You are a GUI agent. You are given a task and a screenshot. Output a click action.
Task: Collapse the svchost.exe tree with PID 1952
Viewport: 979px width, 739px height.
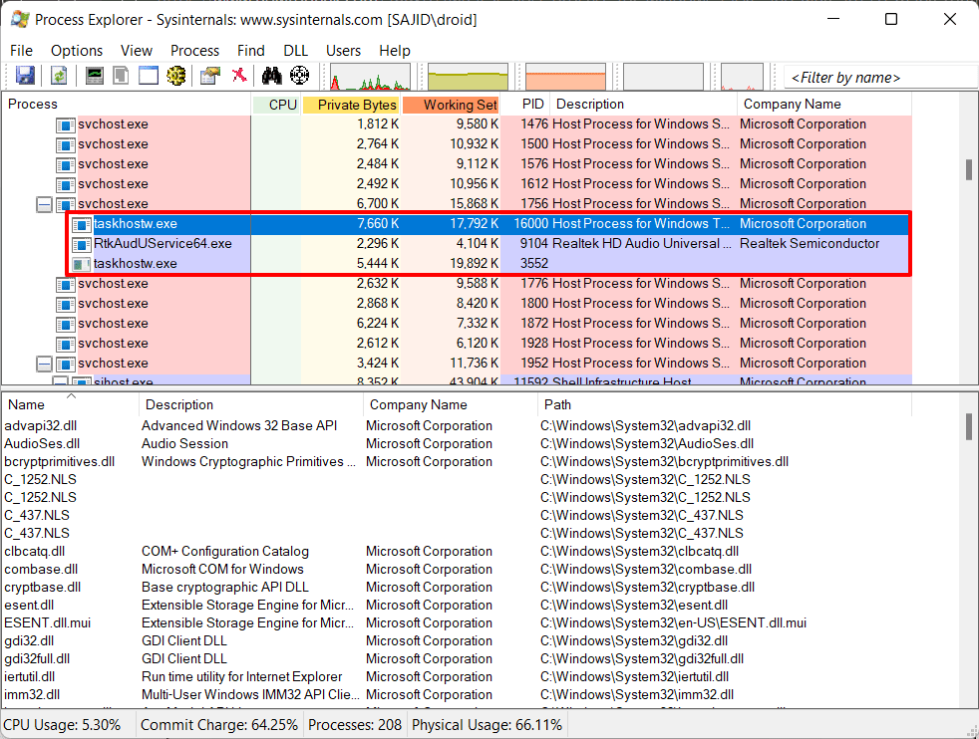tap(44, 364)
